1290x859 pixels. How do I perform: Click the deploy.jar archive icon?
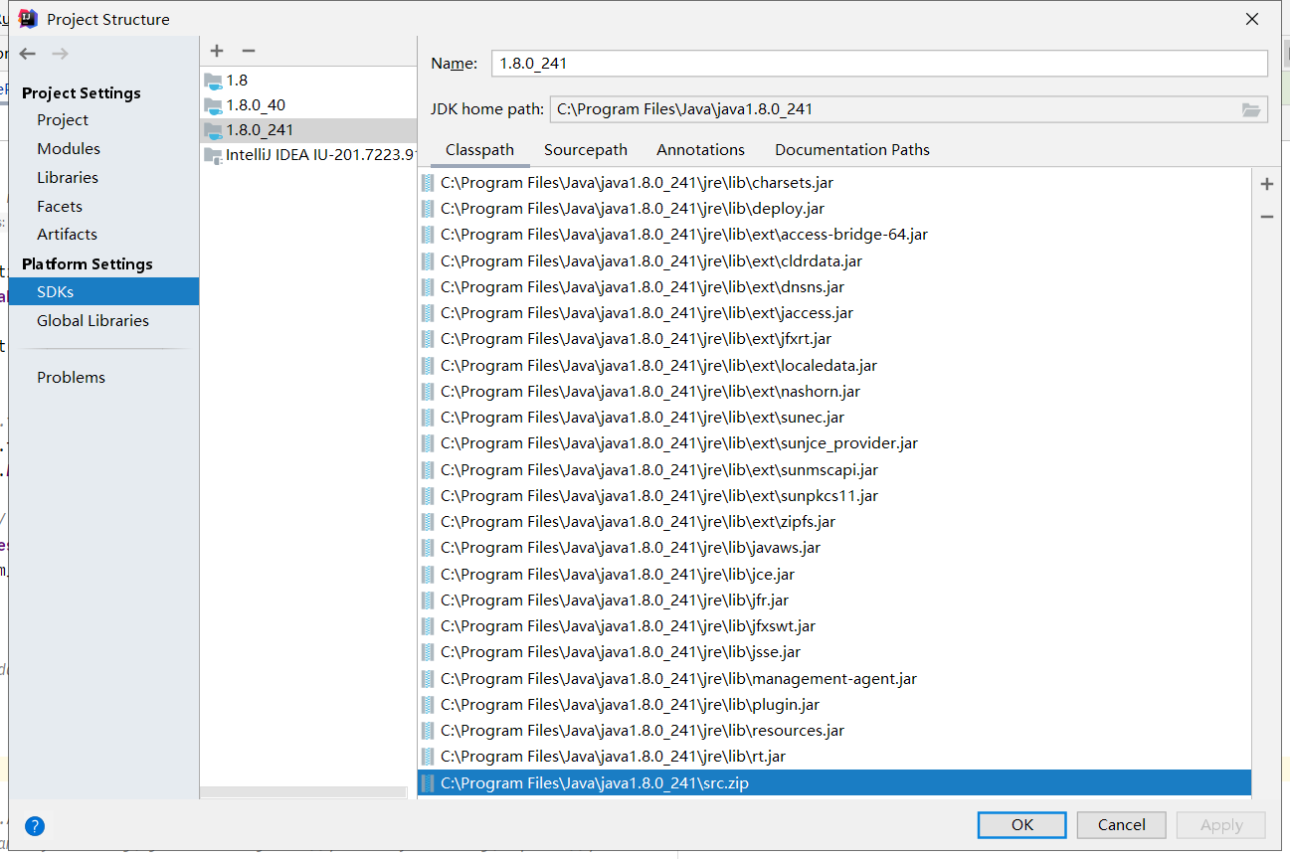coord(428,209)
